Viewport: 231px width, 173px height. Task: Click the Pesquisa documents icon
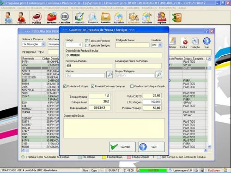93,18
